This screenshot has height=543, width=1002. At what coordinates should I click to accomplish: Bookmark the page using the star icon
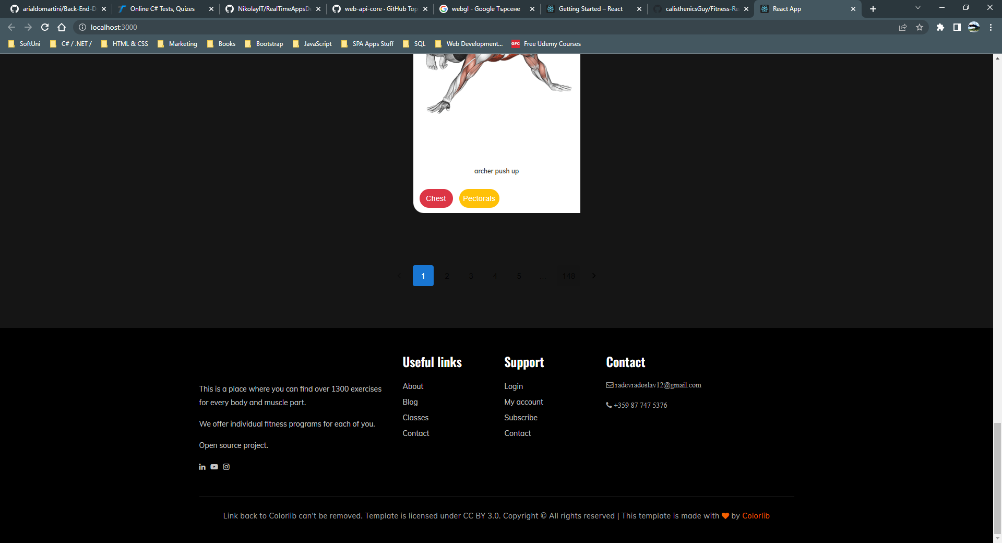tap(920, 27)
